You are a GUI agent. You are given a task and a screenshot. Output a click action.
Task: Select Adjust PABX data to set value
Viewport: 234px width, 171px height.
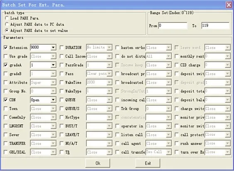coord(7,30)
